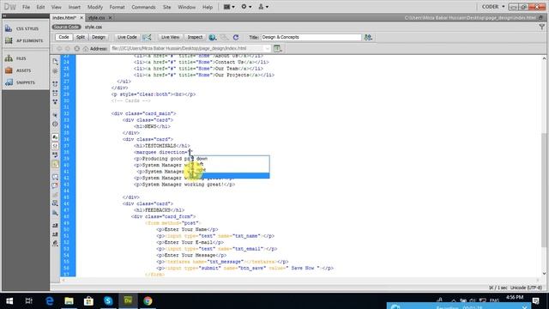Open Move or Convert CSS tool
Image resolution: width=549 pixels, height=309 pixels.
point(55,213)
